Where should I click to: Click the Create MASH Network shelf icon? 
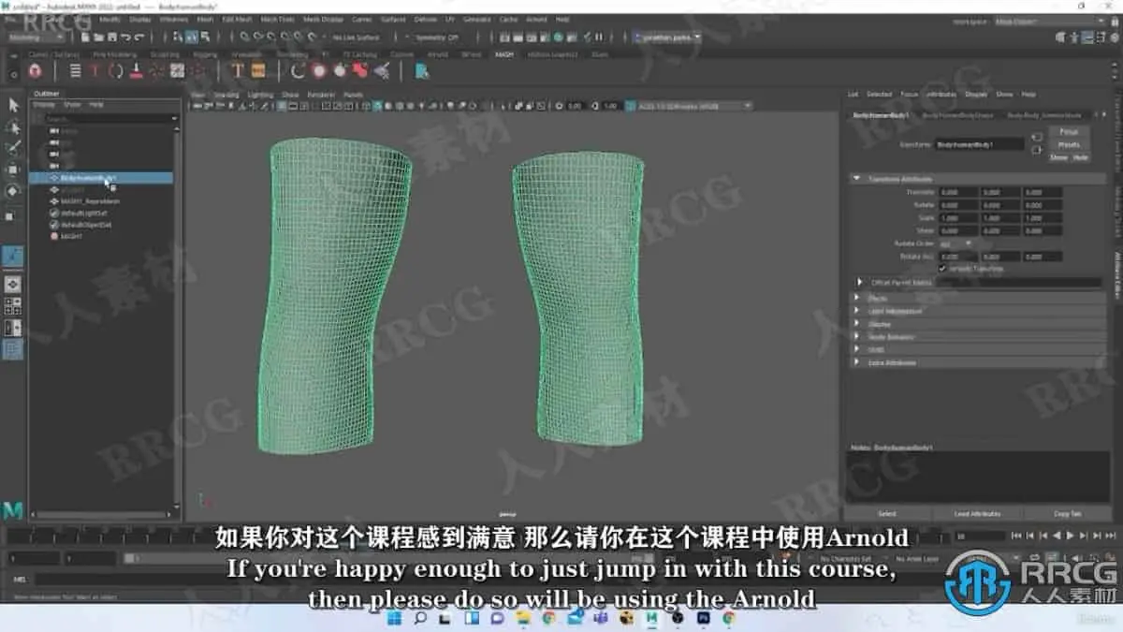click(35, 70)
